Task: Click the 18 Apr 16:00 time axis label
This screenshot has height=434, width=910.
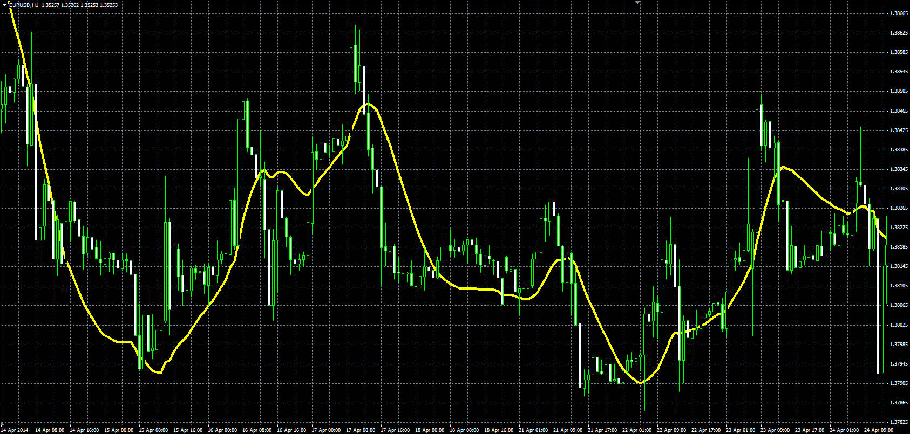Action: pyautogui.click(x=499, y=430)
